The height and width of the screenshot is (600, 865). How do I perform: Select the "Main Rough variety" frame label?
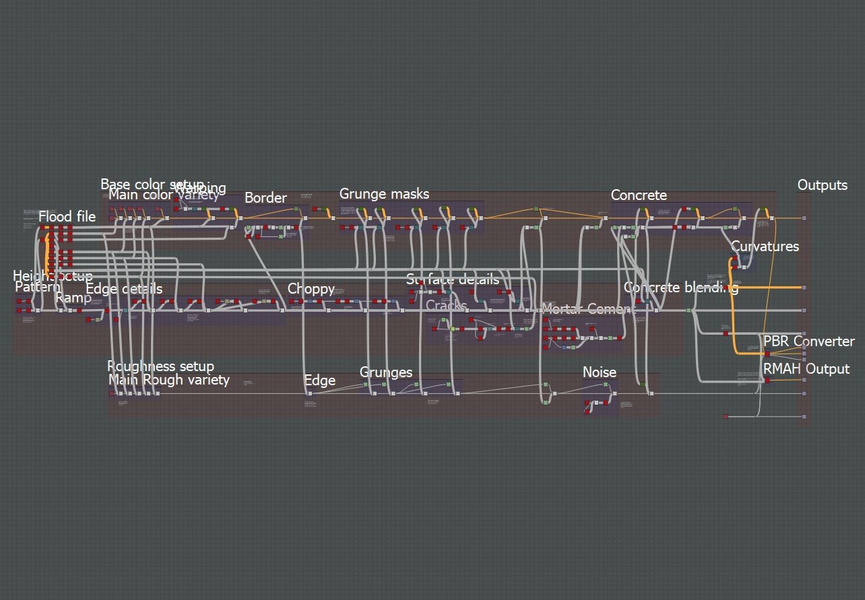coord(169,380)
